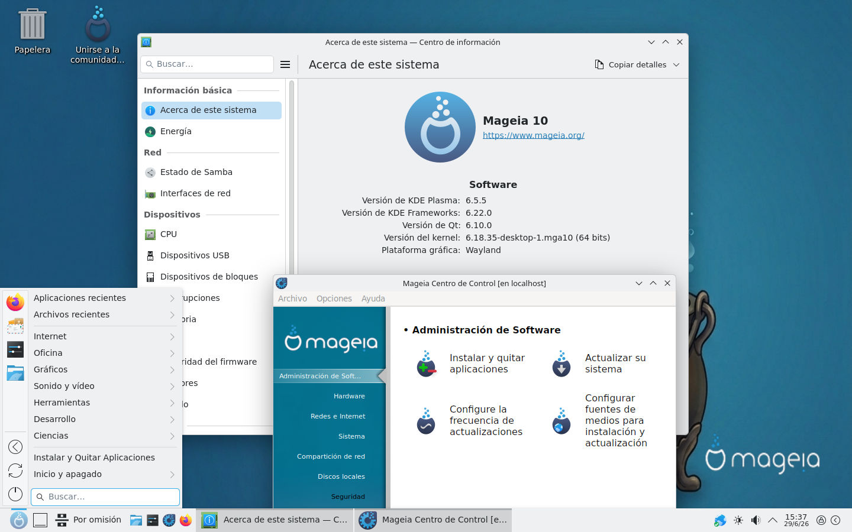852x532 pixels.
Task: Open the Desarrollo menu category
Action: [x=104, y=419]
